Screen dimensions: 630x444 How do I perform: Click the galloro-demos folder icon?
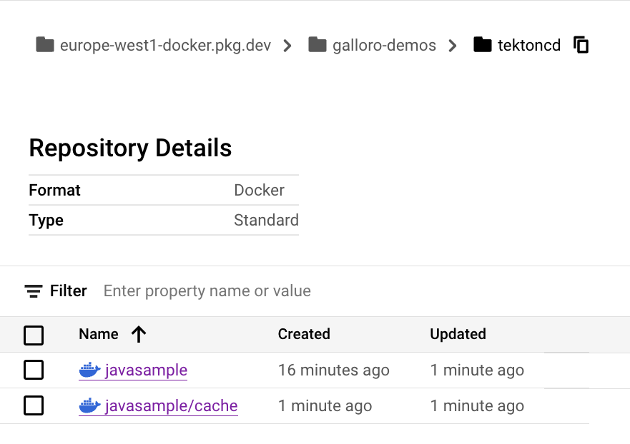[x=318, y=45]
